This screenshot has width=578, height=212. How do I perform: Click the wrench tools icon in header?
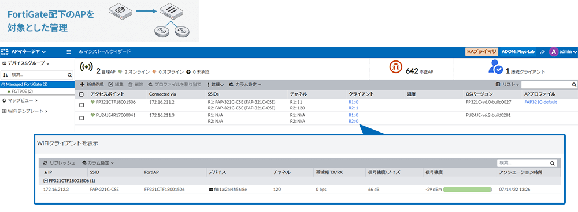point(542,52)
